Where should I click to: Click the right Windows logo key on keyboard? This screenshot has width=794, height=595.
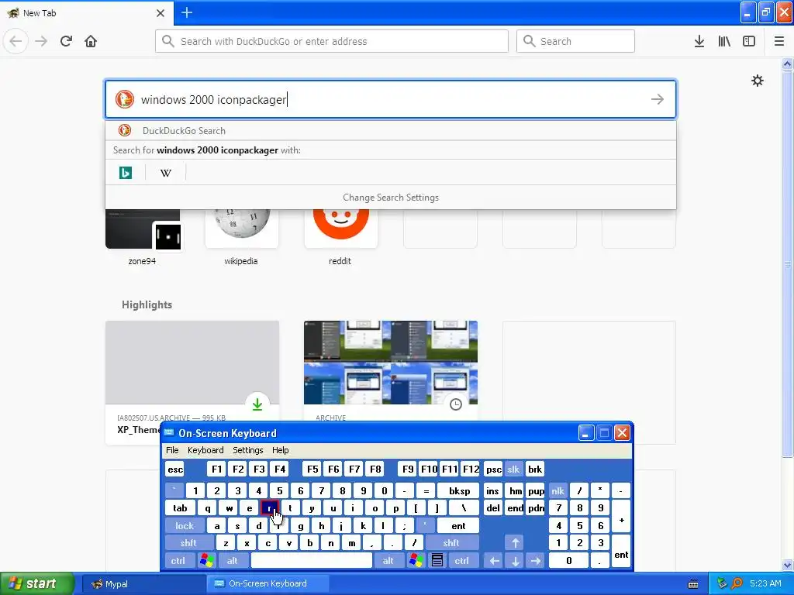point(416,561)
